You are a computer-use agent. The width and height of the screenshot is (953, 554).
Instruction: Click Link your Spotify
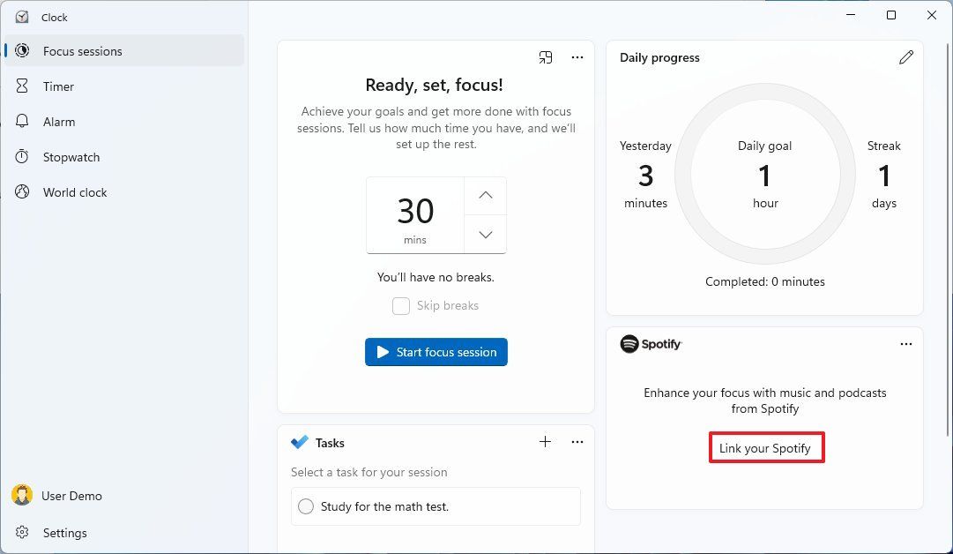pyautogui.click(x=765, y=448)
